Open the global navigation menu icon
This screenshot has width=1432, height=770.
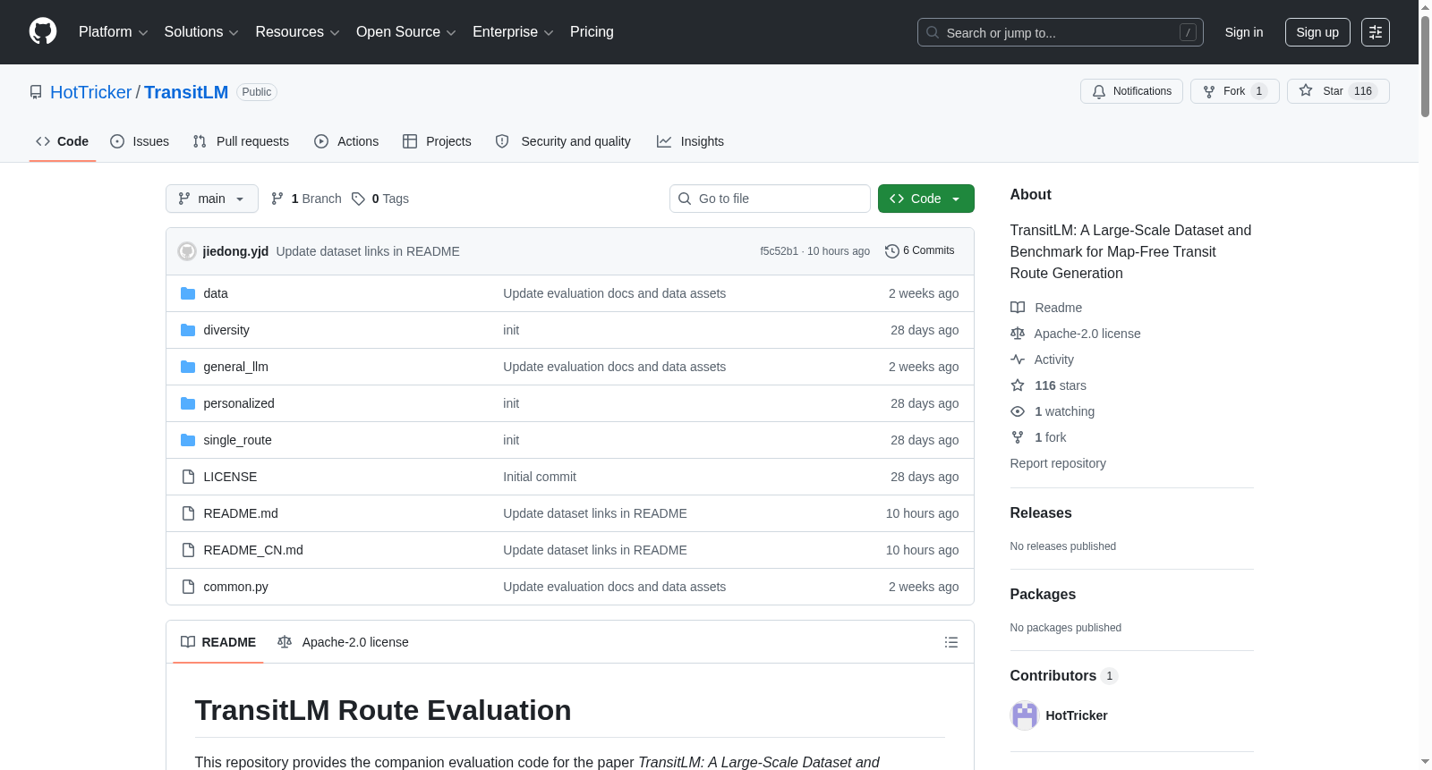[1376, 32]
